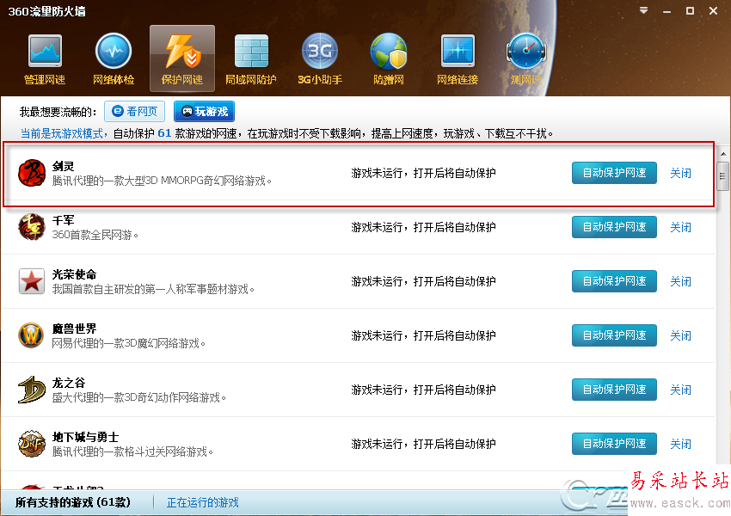The height and width of the screenshot is (516, 731).
Task: Select the 正在运行的游戏 tab
Action: click(x=203, y=502)
